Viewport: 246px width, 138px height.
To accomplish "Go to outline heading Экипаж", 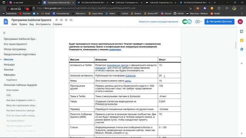I will [x=8, y=70].
